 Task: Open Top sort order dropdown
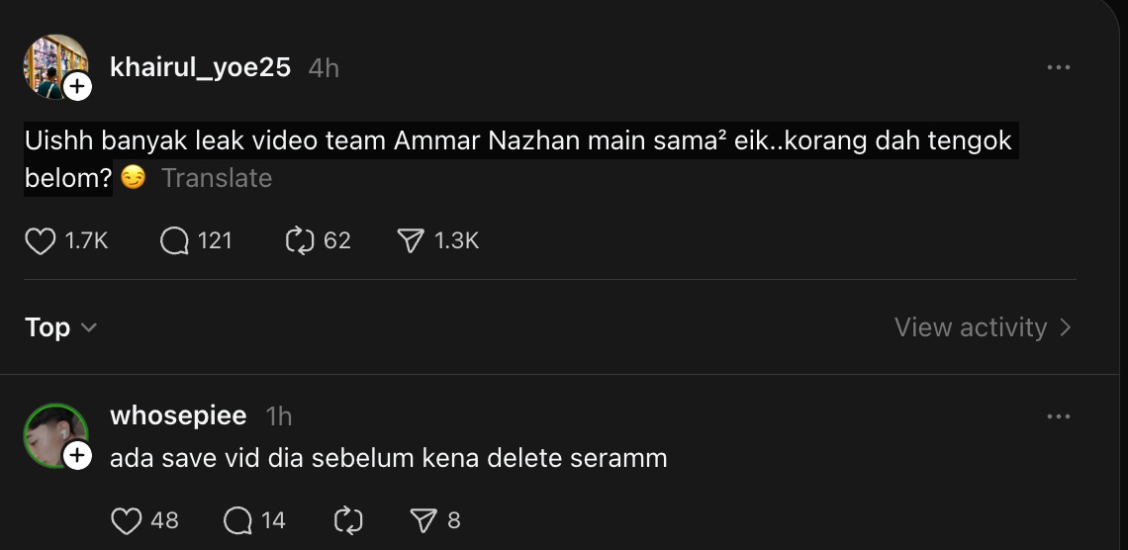point(60,327)
